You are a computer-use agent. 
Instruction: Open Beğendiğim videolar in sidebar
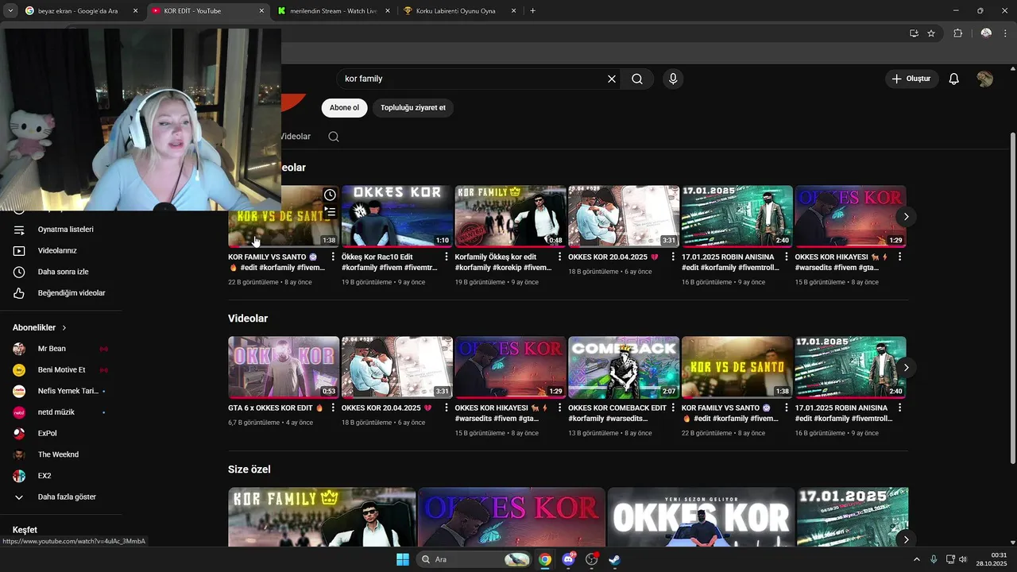pos(60,293)
